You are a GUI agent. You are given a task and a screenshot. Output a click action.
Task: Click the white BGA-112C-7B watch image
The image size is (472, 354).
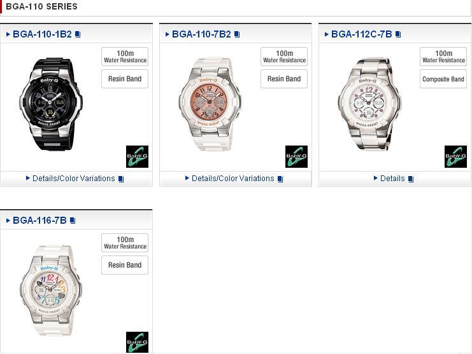pos(369,104)
